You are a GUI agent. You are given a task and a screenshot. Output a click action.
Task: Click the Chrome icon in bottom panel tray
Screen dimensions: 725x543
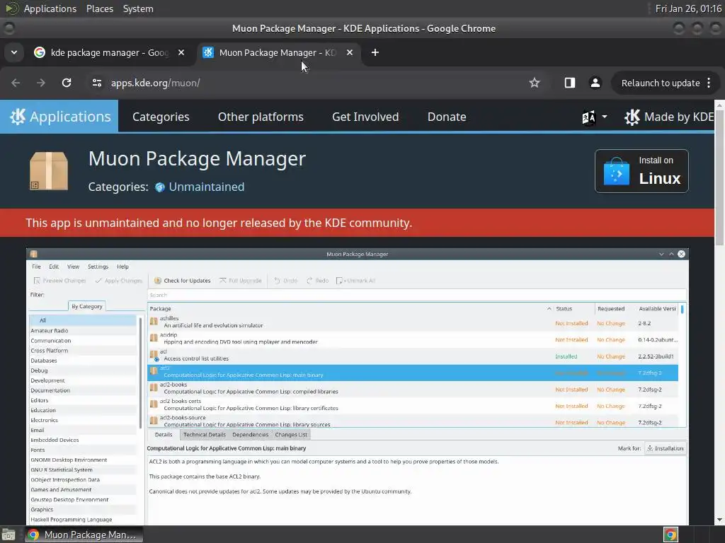click(x=670, y=535)
